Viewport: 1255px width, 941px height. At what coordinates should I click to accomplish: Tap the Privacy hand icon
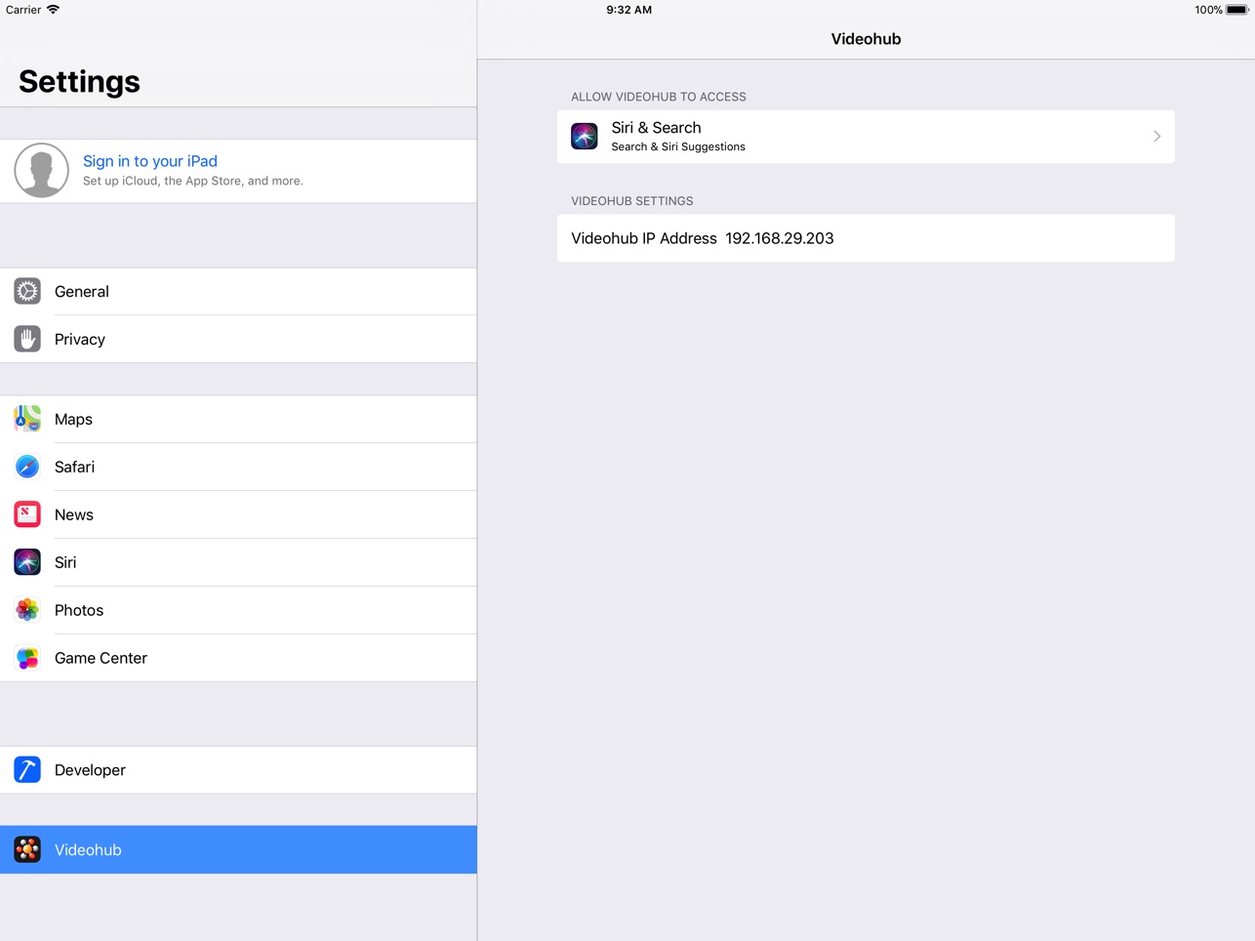27,339
